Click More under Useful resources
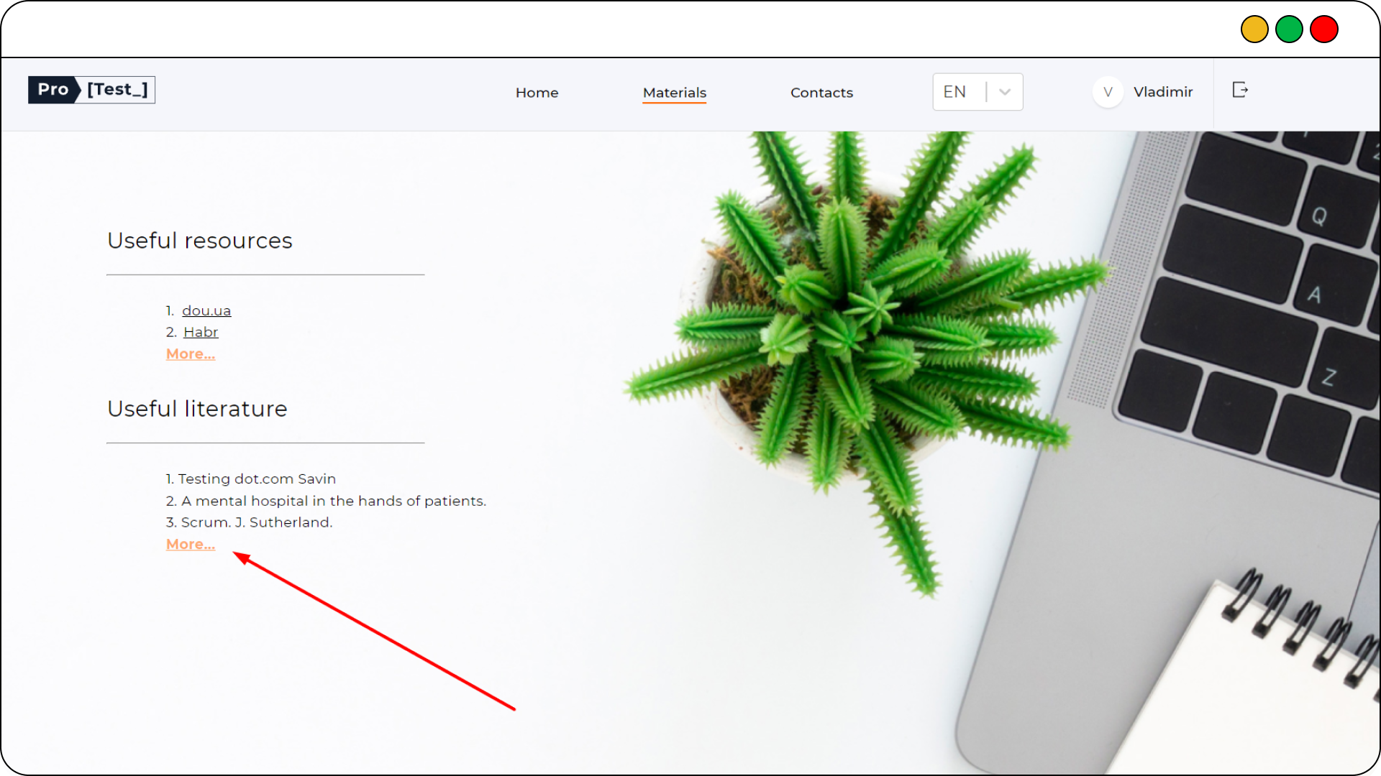The height and width of the screenshot is (776, 1381). point(191,354)
